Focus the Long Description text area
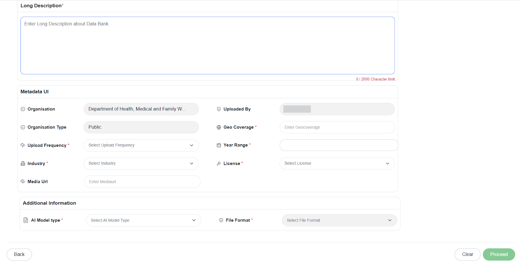The height and width of the screenshot is (265, 521). pos(207,45)
